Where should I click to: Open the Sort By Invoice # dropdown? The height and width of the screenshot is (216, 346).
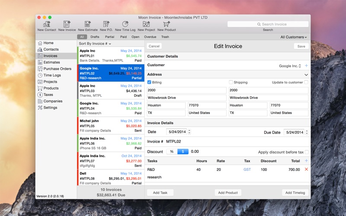click(95, 44)
